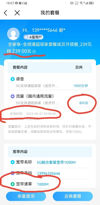The image size is (100, 205).
Task: Tap the 1000M broadband speed value
Action: click(x=43, y=184)
